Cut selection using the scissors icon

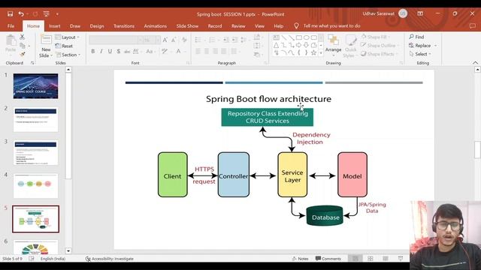[22, 37]
